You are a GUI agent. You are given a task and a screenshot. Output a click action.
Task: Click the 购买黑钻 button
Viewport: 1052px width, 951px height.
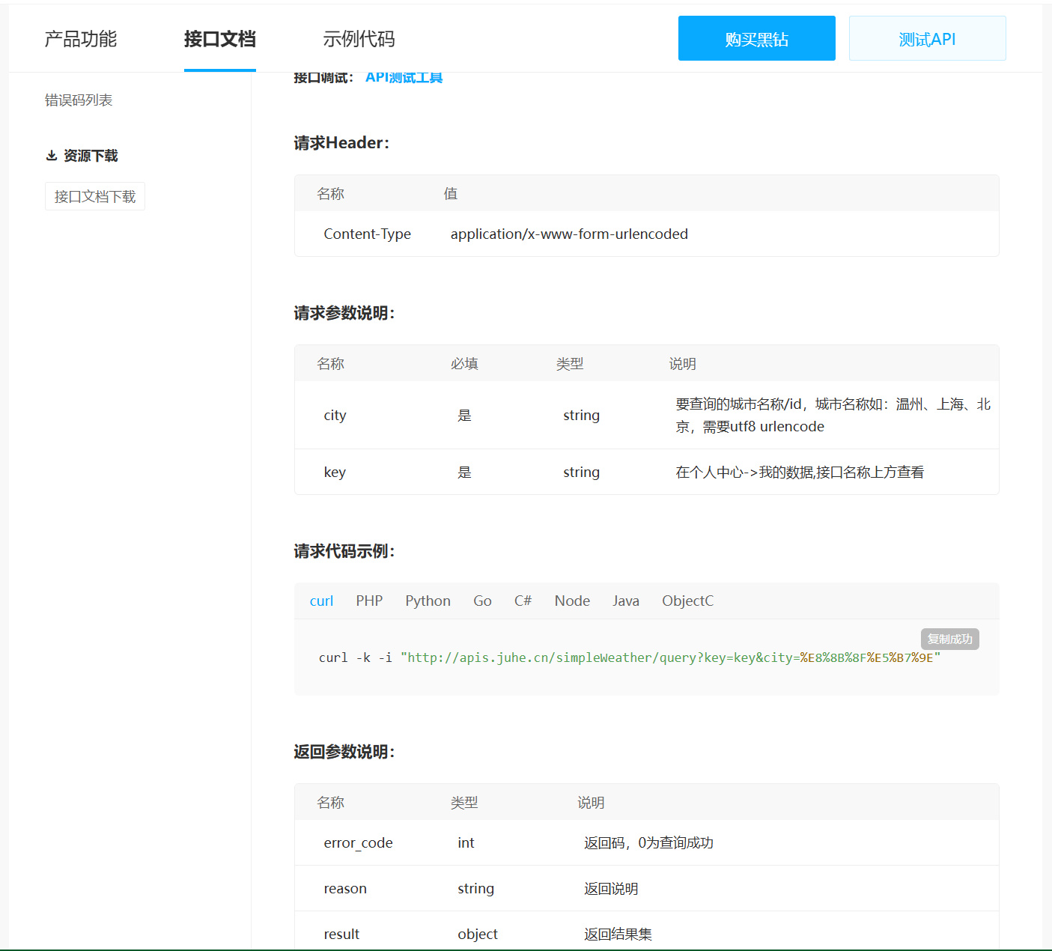[756, 38]
